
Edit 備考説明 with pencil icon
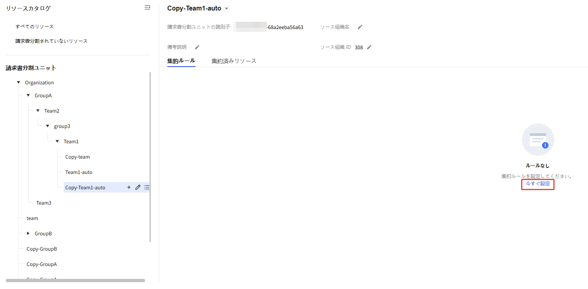[197, 47]
